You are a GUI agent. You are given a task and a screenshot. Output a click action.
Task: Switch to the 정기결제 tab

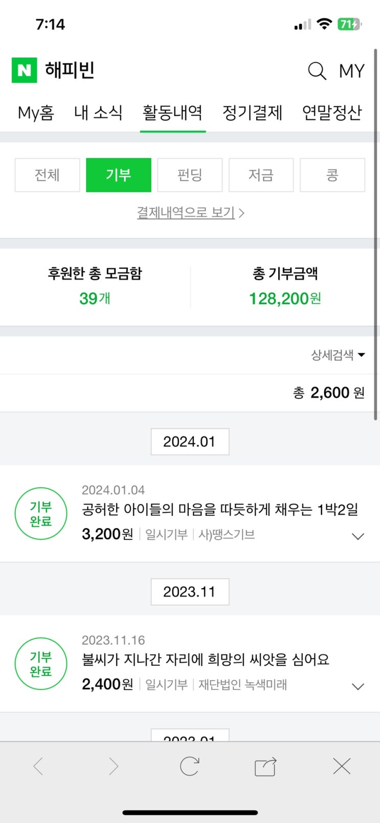tap(252, 113)
